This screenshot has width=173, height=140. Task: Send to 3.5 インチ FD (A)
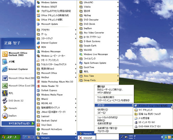(x=153, y=122)
